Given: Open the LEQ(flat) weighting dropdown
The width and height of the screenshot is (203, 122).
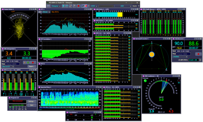Looking at the screenshot, I should (x=180, y=57).
